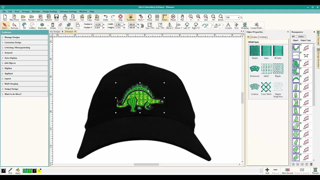
Task: Click the Print icon
Action: [65, 17]
